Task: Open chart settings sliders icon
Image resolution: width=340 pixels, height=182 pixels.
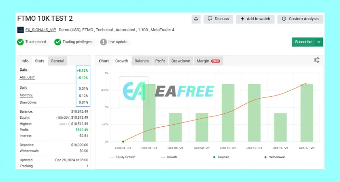Action: click(x=316, y=60)
